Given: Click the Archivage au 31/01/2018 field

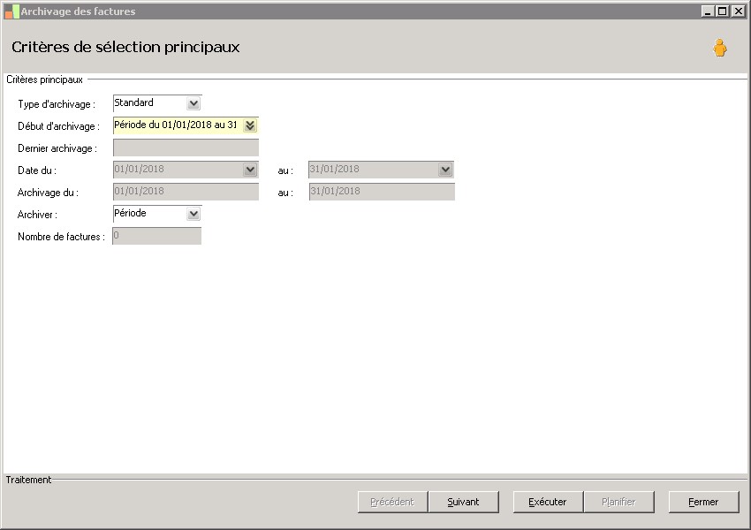Looking at the screenshot, I should (x=382, y=192).
